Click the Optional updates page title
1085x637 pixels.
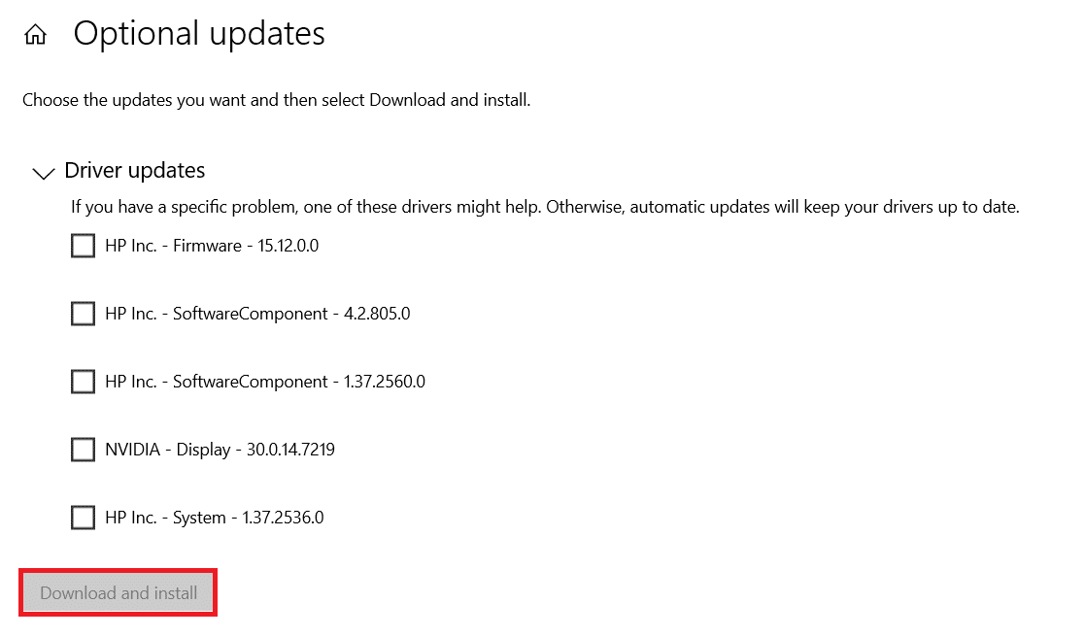click(199, 34)
